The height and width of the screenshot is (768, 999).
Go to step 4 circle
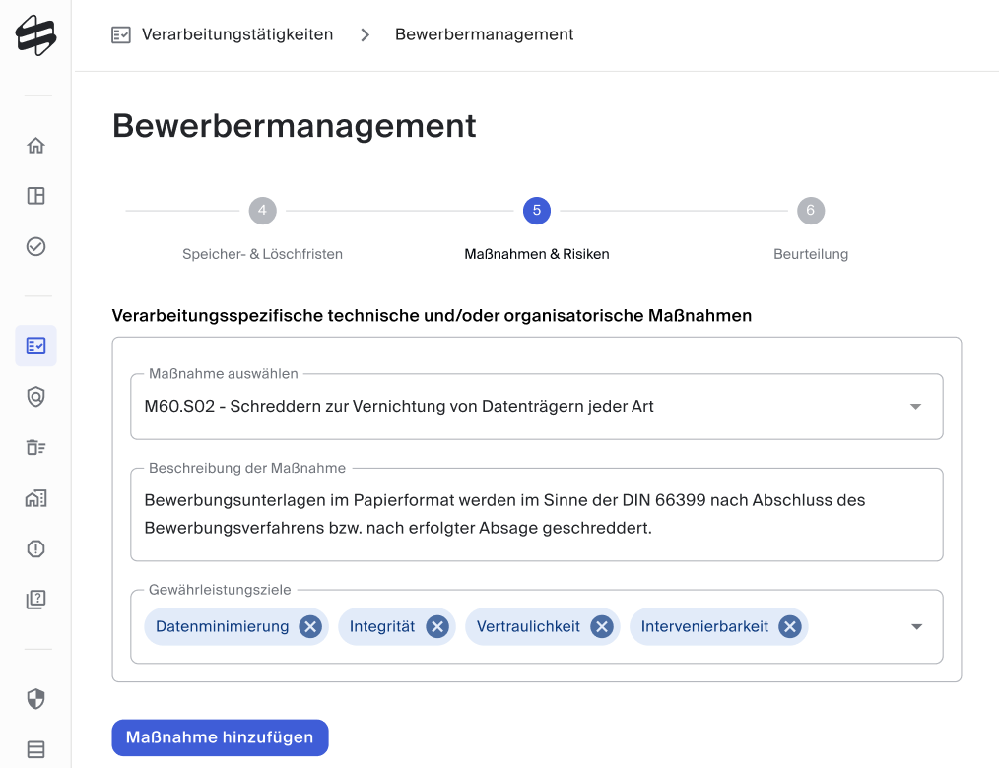[262, 210]
